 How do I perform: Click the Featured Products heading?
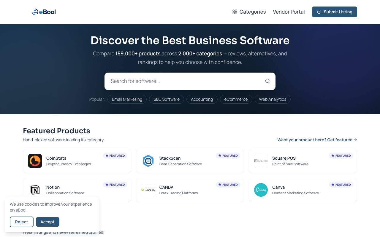pyautogui.click(x=56, y=131)
